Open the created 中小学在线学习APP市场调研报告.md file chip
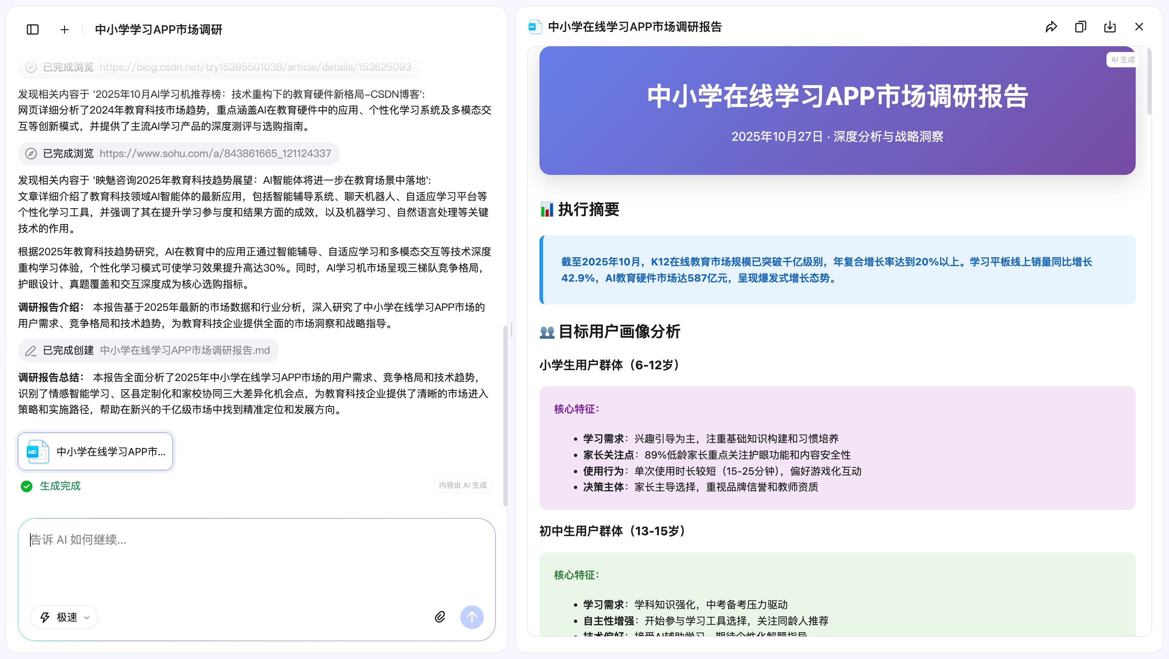The image size is (1169, 659). 185,351
